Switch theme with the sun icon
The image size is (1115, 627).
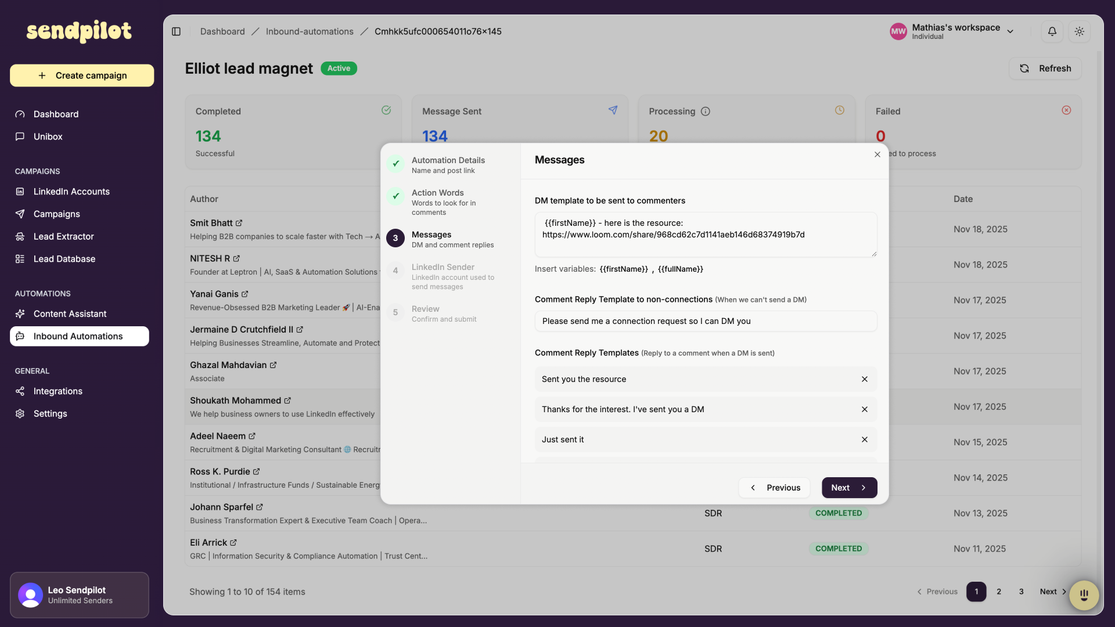1079,31
